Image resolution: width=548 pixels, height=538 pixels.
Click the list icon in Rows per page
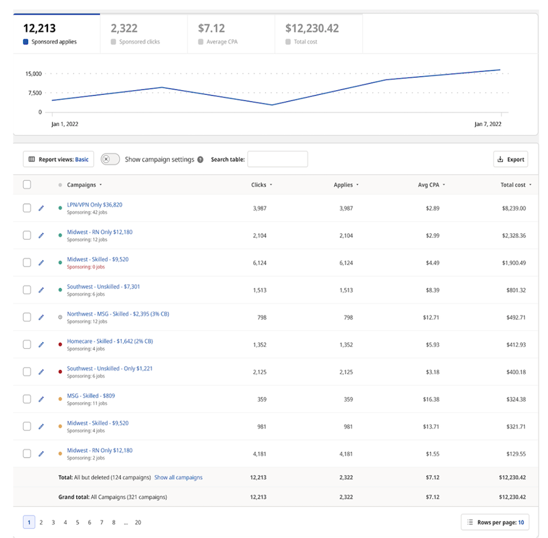(x=470, y=522)
